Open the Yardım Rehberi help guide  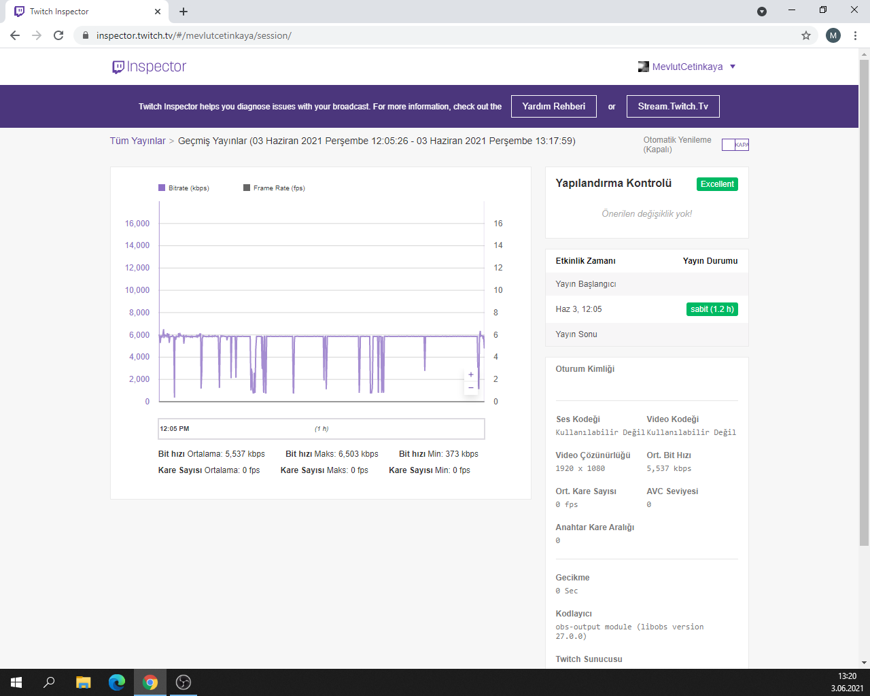[x=554, y=106]
